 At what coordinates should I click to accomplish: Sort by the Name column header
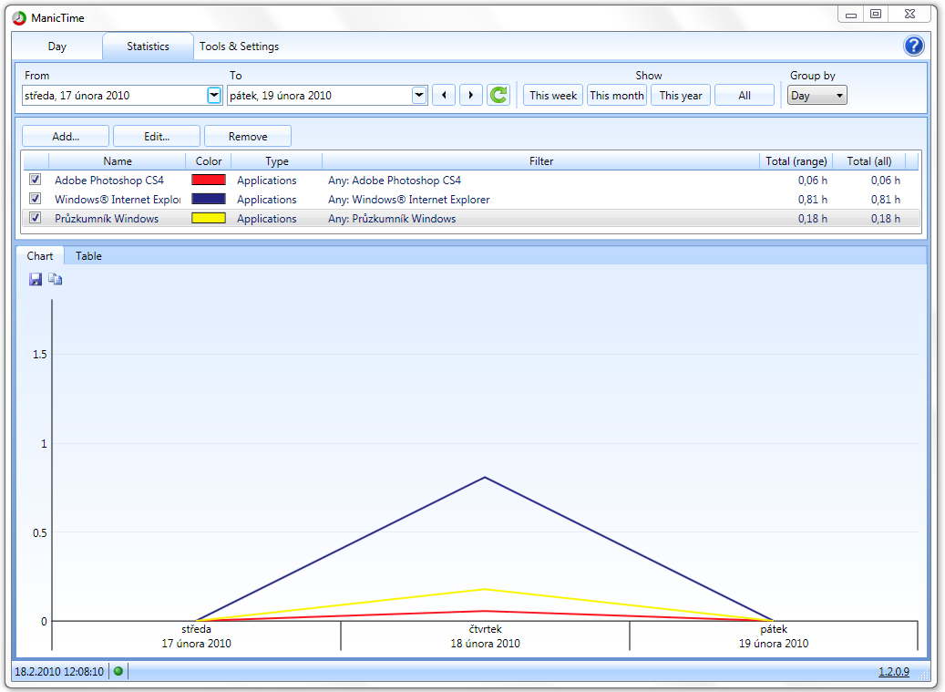point(117,161)
